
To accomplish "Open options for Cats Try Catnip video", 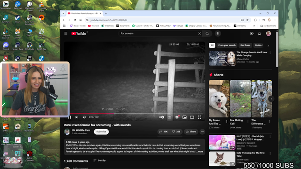I will click(x=270, y=154).
